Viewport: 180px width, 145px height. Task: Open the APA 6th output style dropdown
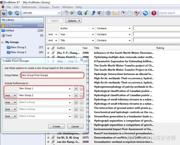click(x=59, y=13)
